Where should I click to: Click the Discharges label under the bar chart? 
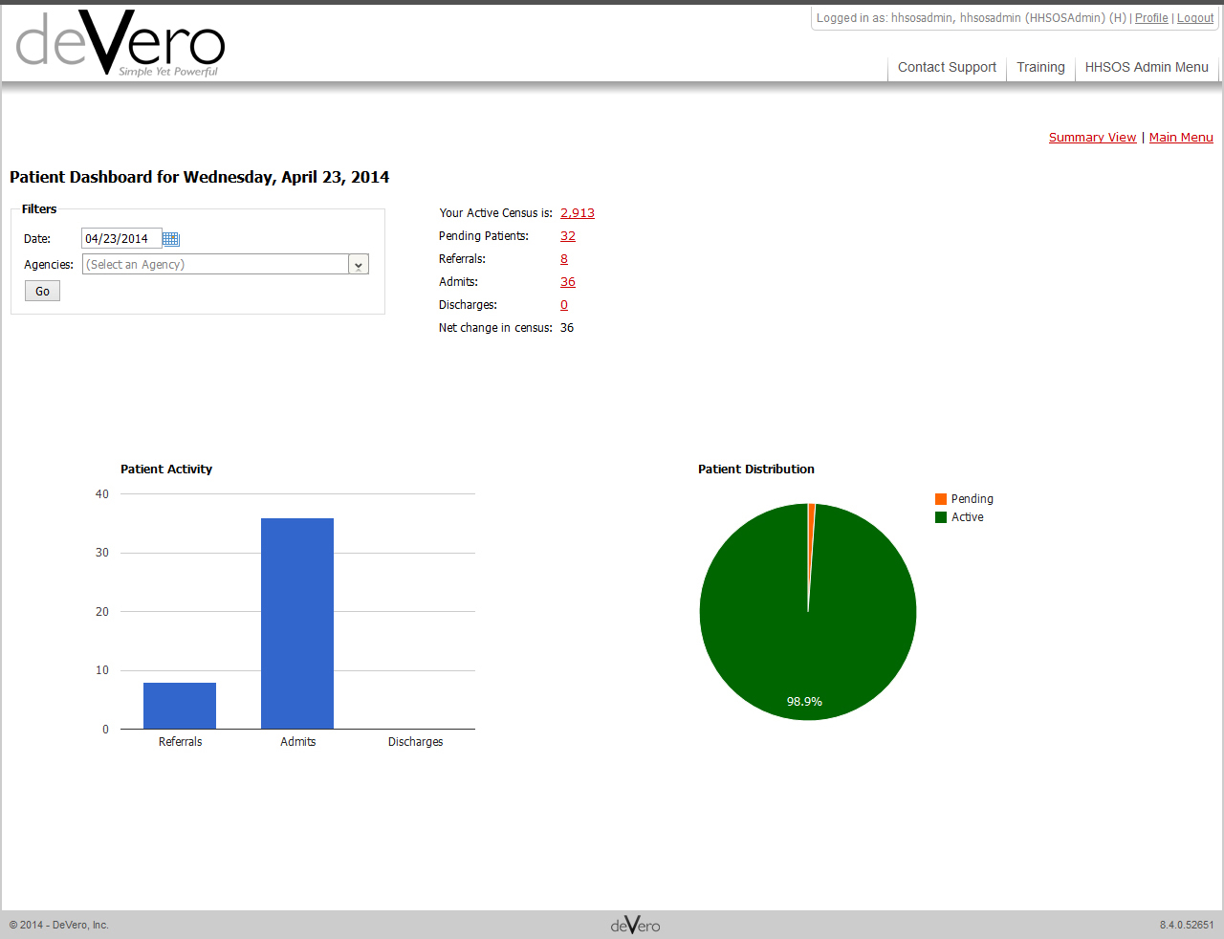[x=415, y=741]
